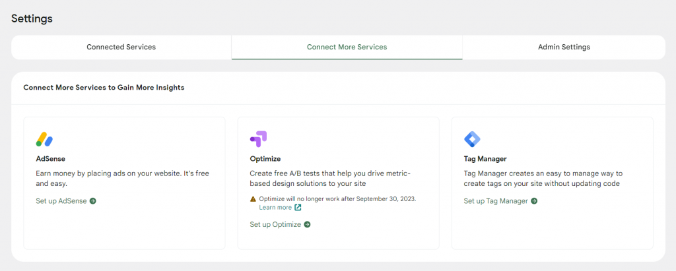Viewport: 676px width, 271px height.
Task: Click the external link icon beside Learn more
Action: tap(298, 207)
